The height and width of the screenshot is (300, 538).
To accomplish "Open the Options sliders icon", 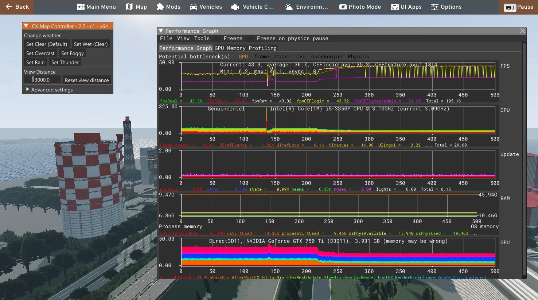I will (x=435, y=7).
